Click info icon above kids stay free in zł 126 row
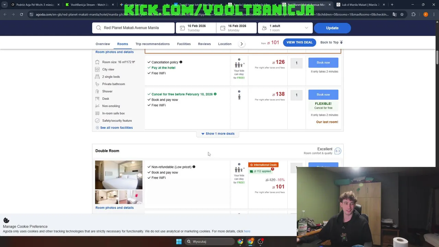The width and height of the screenshot is (439, 247). click(x=239, y=59)
